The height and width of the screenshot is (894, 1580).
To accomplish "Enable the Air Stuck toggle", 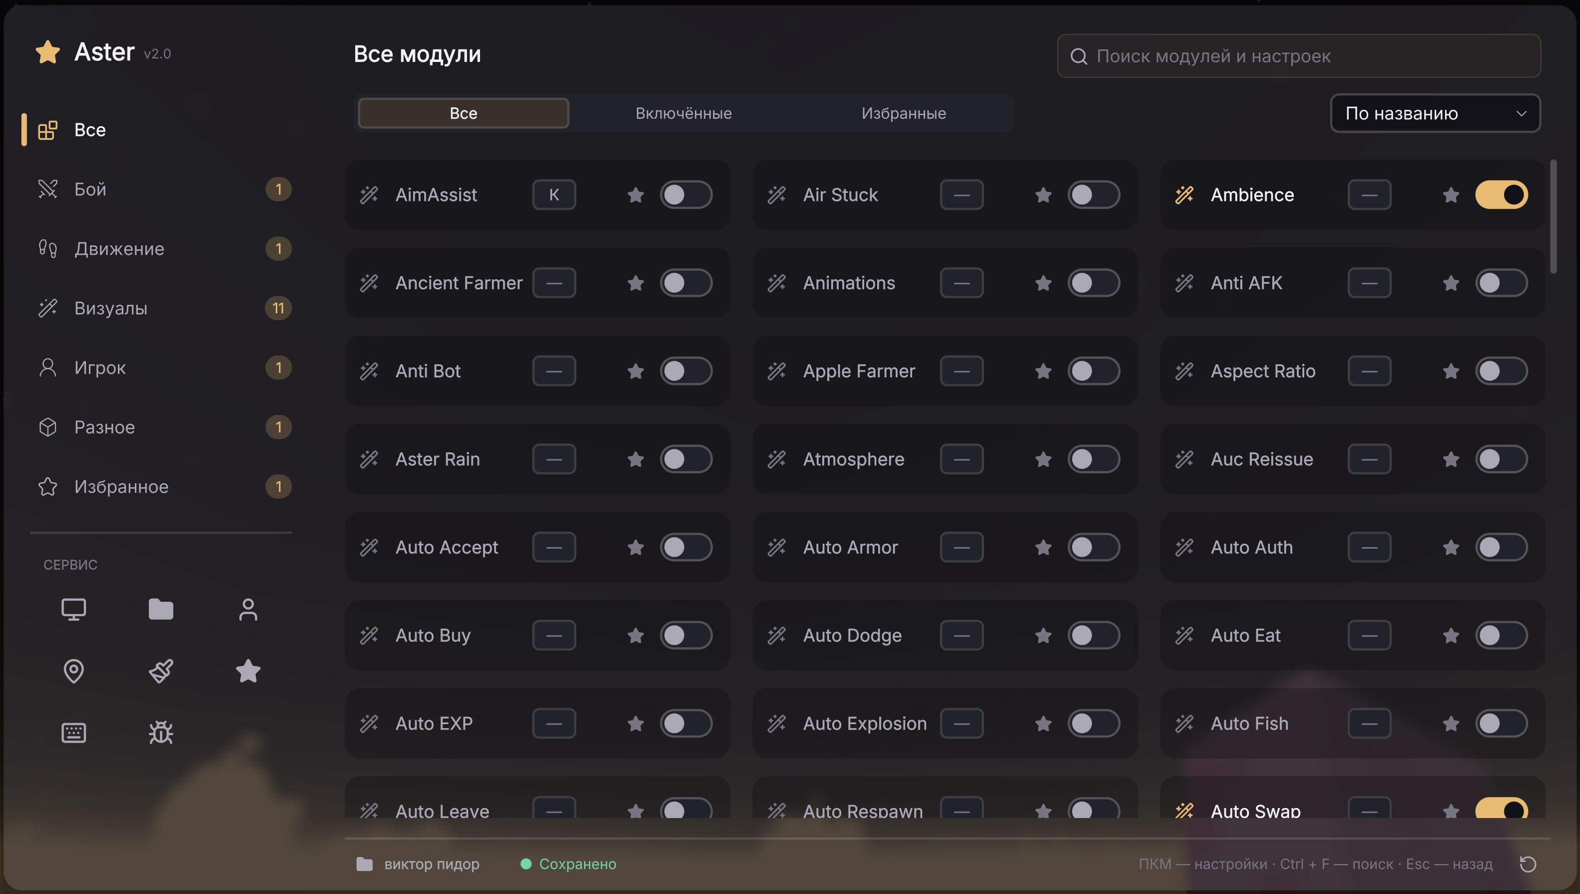I will 1093,195.
